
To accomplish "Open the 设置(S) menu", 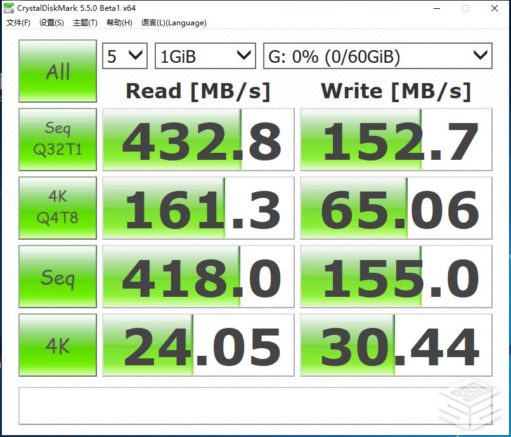I will tap(51, 22).
